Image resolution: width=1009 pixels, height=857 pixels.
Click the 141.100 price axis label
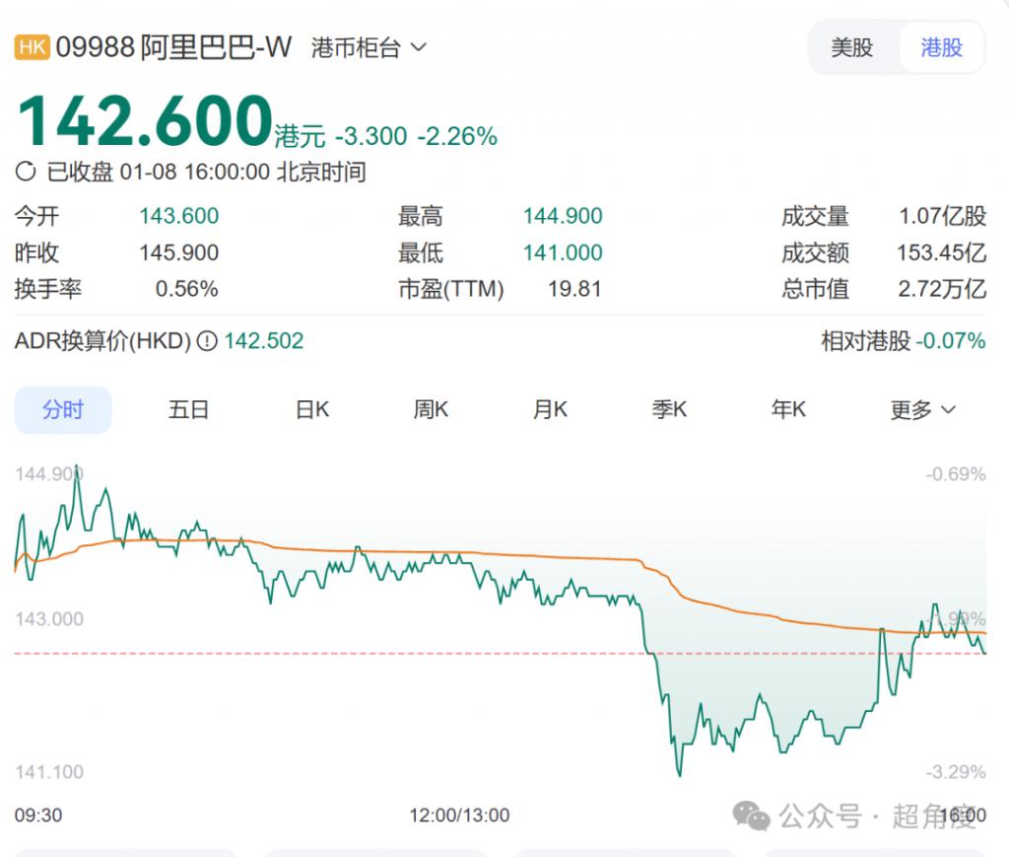click(x=49, y=772)
